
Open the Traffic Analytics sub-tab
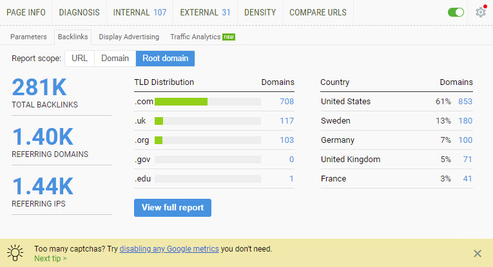click(x=202, y=37)
